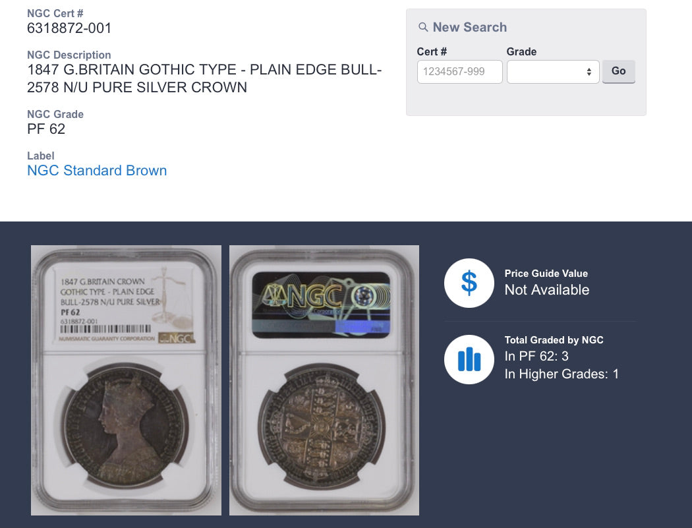This screenshot has width=692, height=528.
Task: Focus the Cert # input field
Action: (x=459, y=72)
